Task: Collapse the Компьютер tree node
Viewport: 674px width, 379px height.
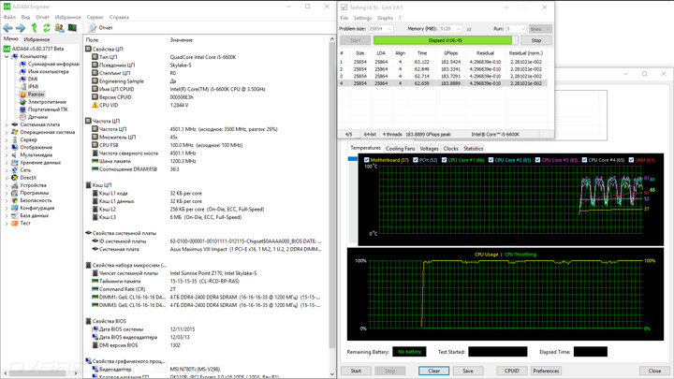Action: click(x=7, y=56)
